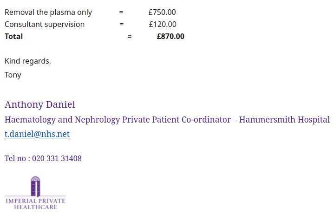The image size is (334, 214).
Task: Click the equals sign on the consultant row
Action: click(121, 24)
